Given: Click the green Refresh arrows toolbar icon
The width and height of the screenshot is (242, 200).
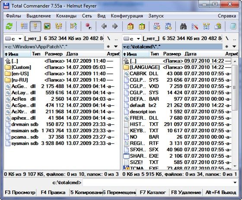Looking at the screenshot, I should 9,26.
